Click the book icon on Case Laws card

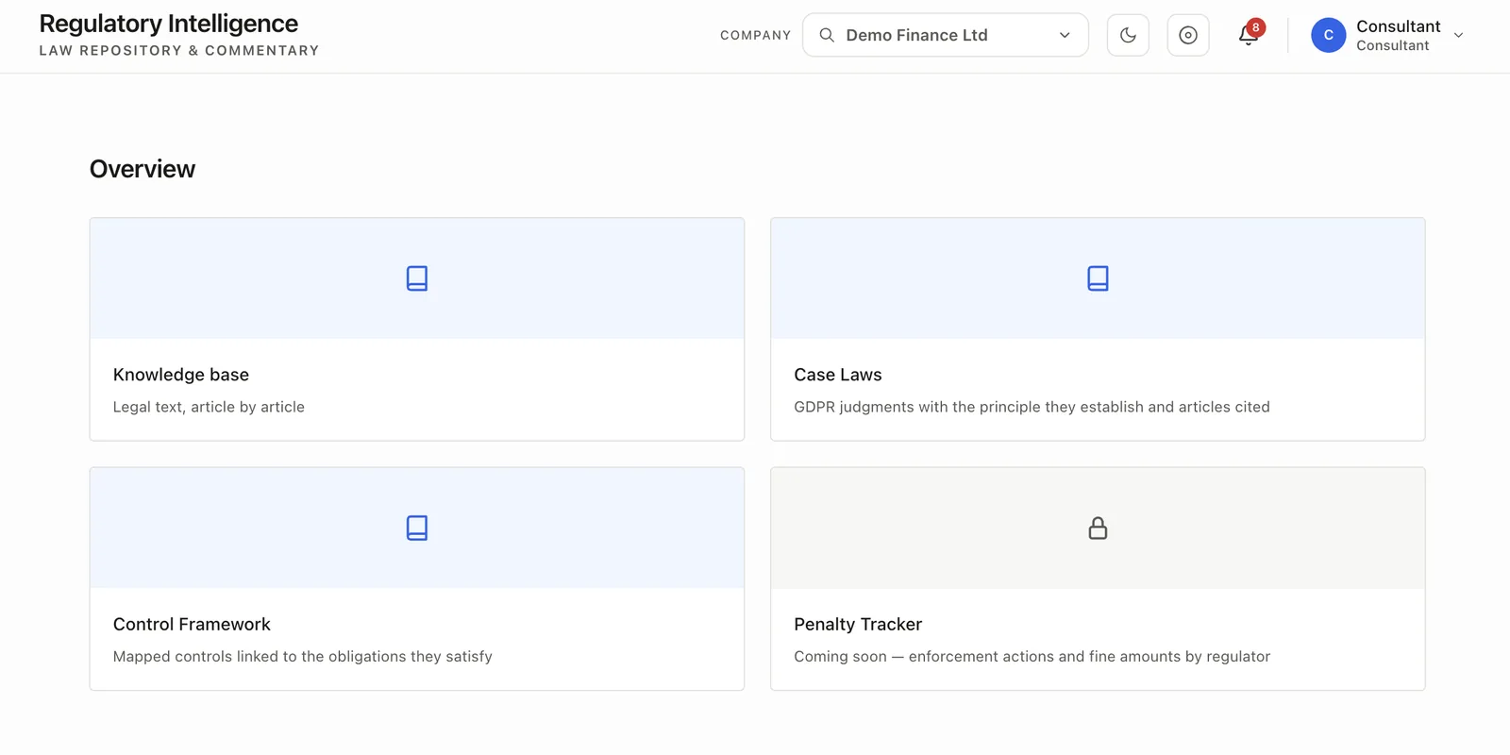coord(1098,278)
